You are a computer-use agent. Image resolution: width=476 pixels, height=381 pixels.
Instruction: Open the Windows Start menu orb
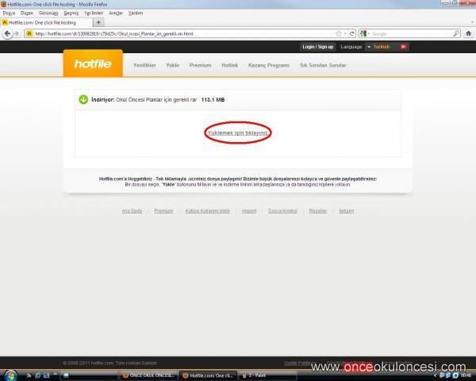point(11,375)
